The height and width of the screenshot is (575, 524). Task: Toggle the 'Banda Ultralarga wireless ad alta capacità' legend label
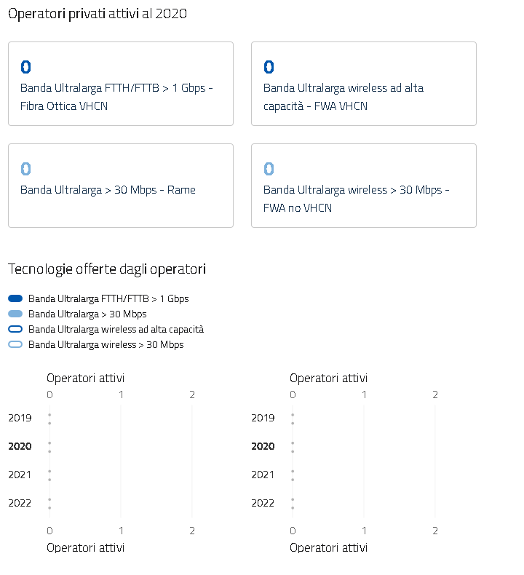(116, 329)
